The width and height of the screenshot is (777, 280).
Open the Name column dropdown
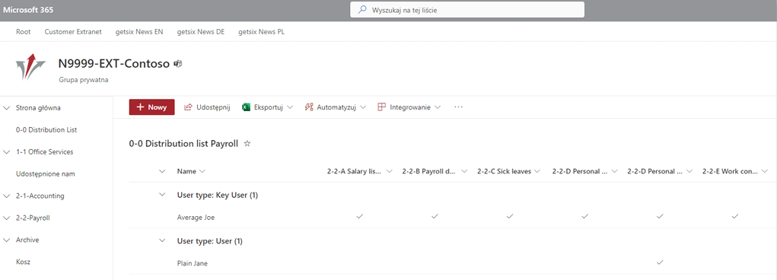[x=202, y=171]
